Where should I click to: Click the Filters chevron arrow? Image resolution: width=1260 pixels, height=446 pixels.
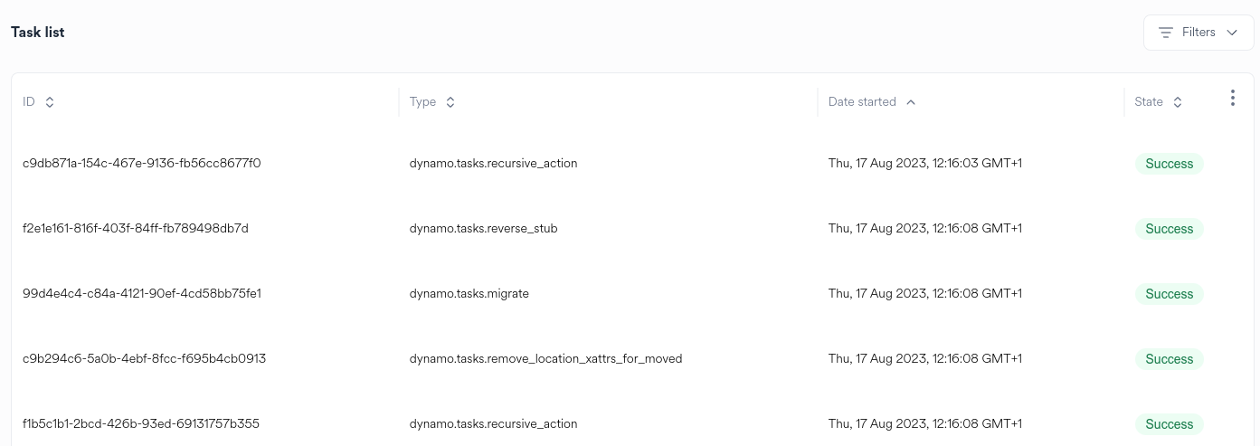tap(1232, 33)
